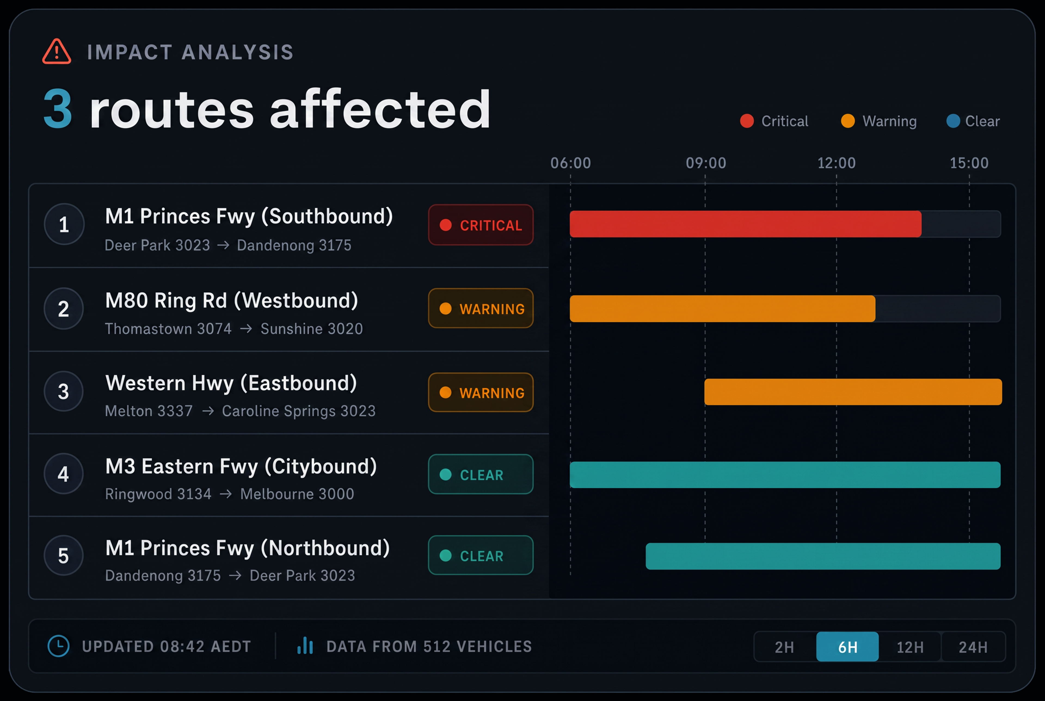Click the clock icon beside Updated 08:42
The height and width of the screenshot is (701, 1045).
point(59,646)
